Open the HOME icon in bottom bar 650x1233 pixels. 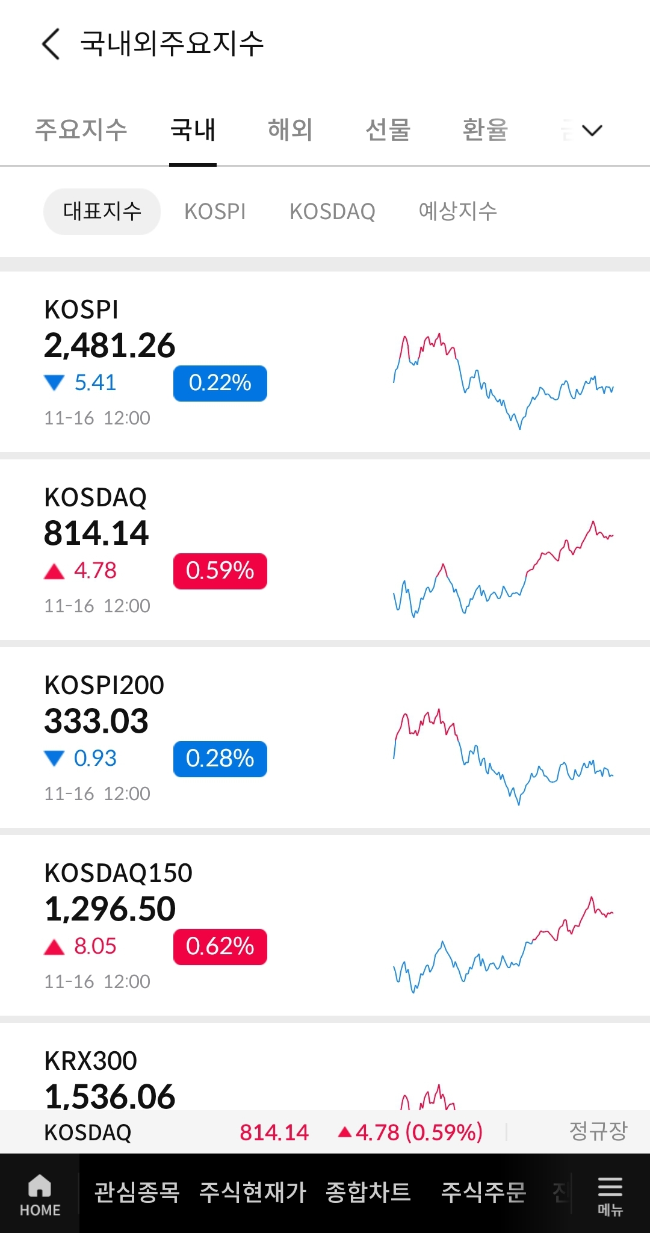coord(40,1195)
